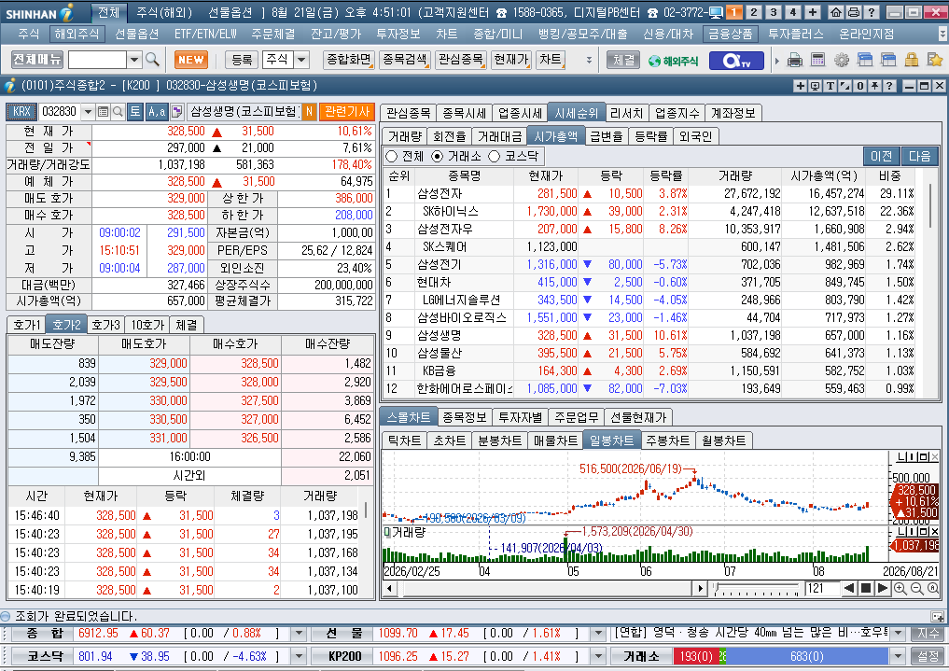Click the chart count field showing 121
The width and height of the screenshot is (949, 671).
(822, 588)
